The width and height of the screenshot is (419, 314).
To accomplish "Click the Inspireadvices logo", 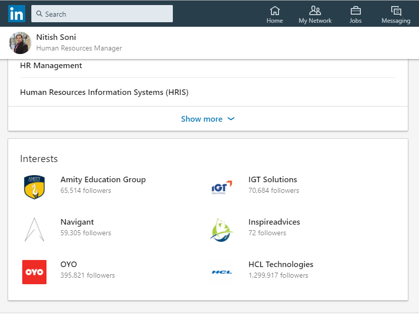I will pos(222,230).
